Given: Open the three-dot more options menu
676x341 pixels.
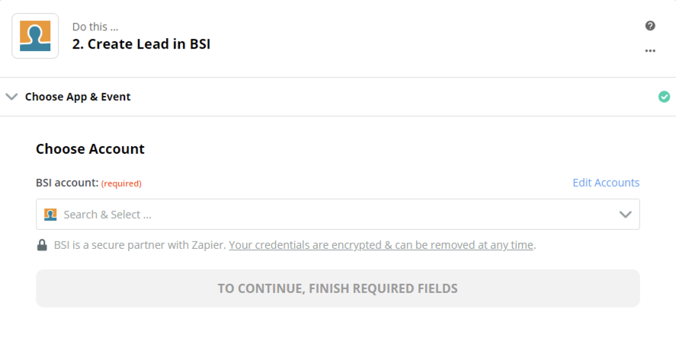Looking at the screenshot, I should [x=650, y=51].
